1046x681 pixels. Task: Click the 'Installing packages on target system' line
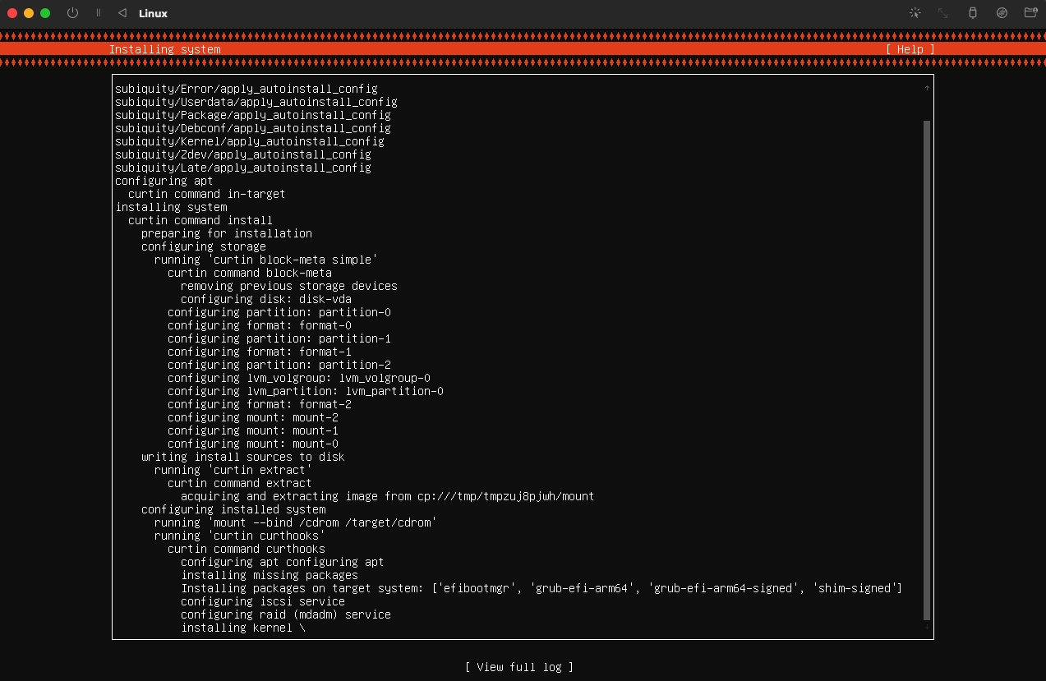542,588
